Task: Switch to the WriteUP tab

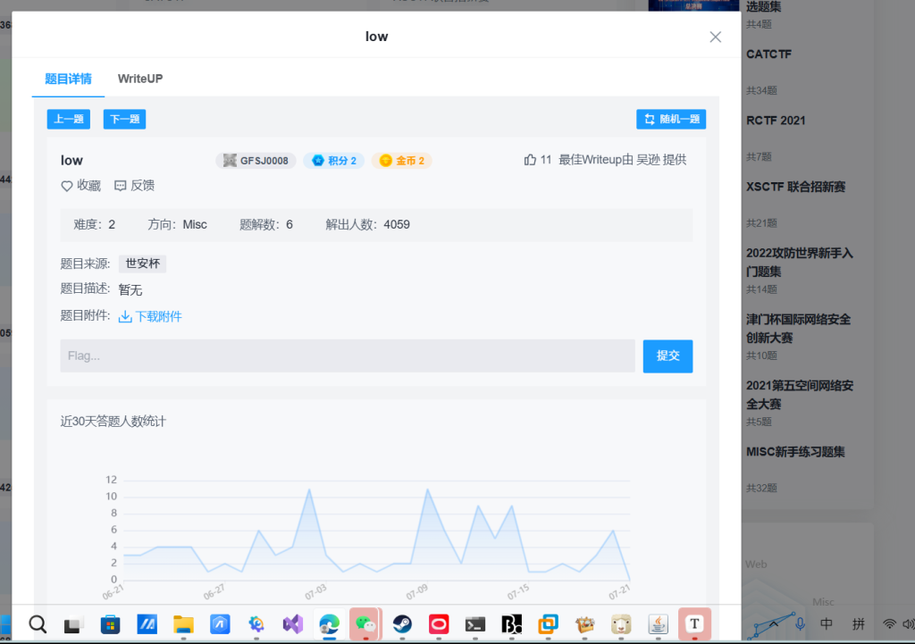Action: [140, 79]
